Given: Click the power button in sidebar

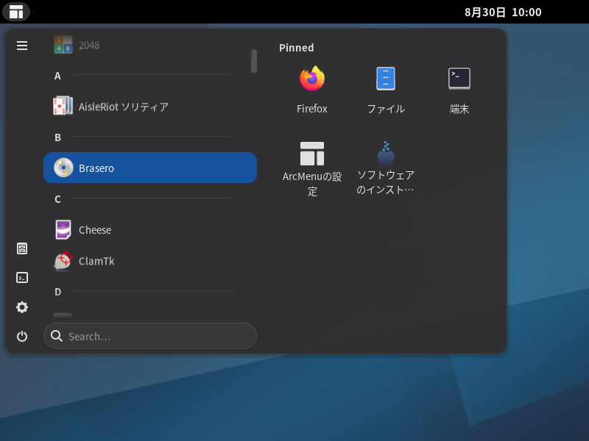Looking at the screenshot, I should coord(22,337).
